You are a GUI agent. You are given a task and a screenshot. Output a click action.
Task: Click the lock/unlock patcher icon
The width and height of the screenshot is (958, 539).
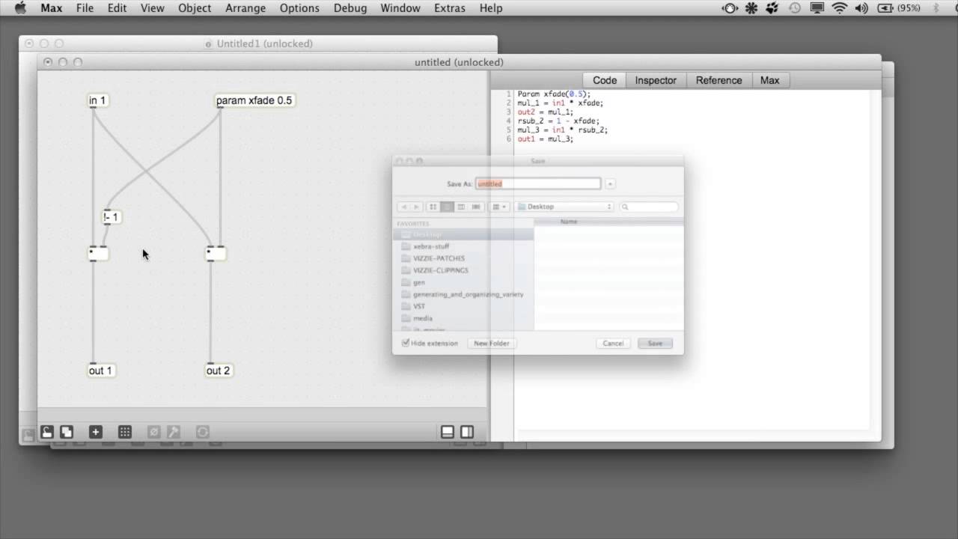(x=46, y=432)
